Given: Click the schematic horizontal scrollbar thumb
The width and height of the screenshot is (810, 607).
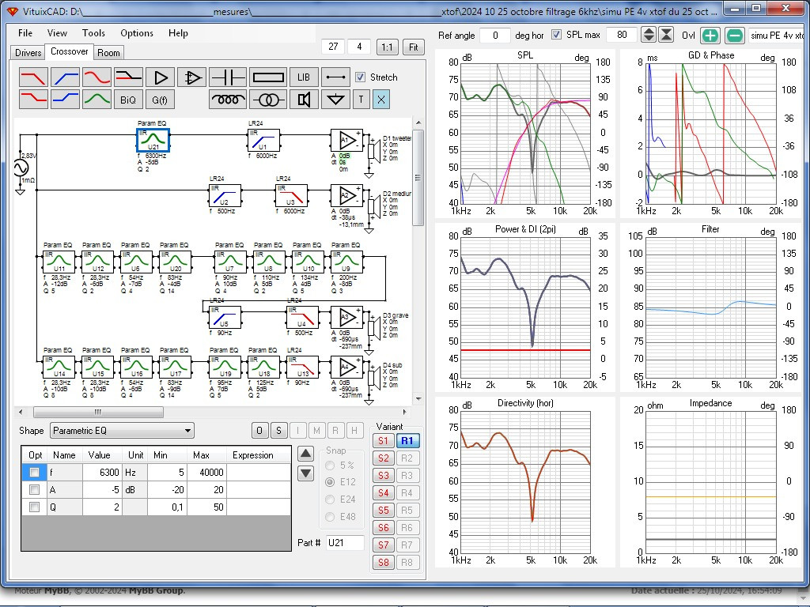Looking at the screenshot, I should [x=98, y=412].
